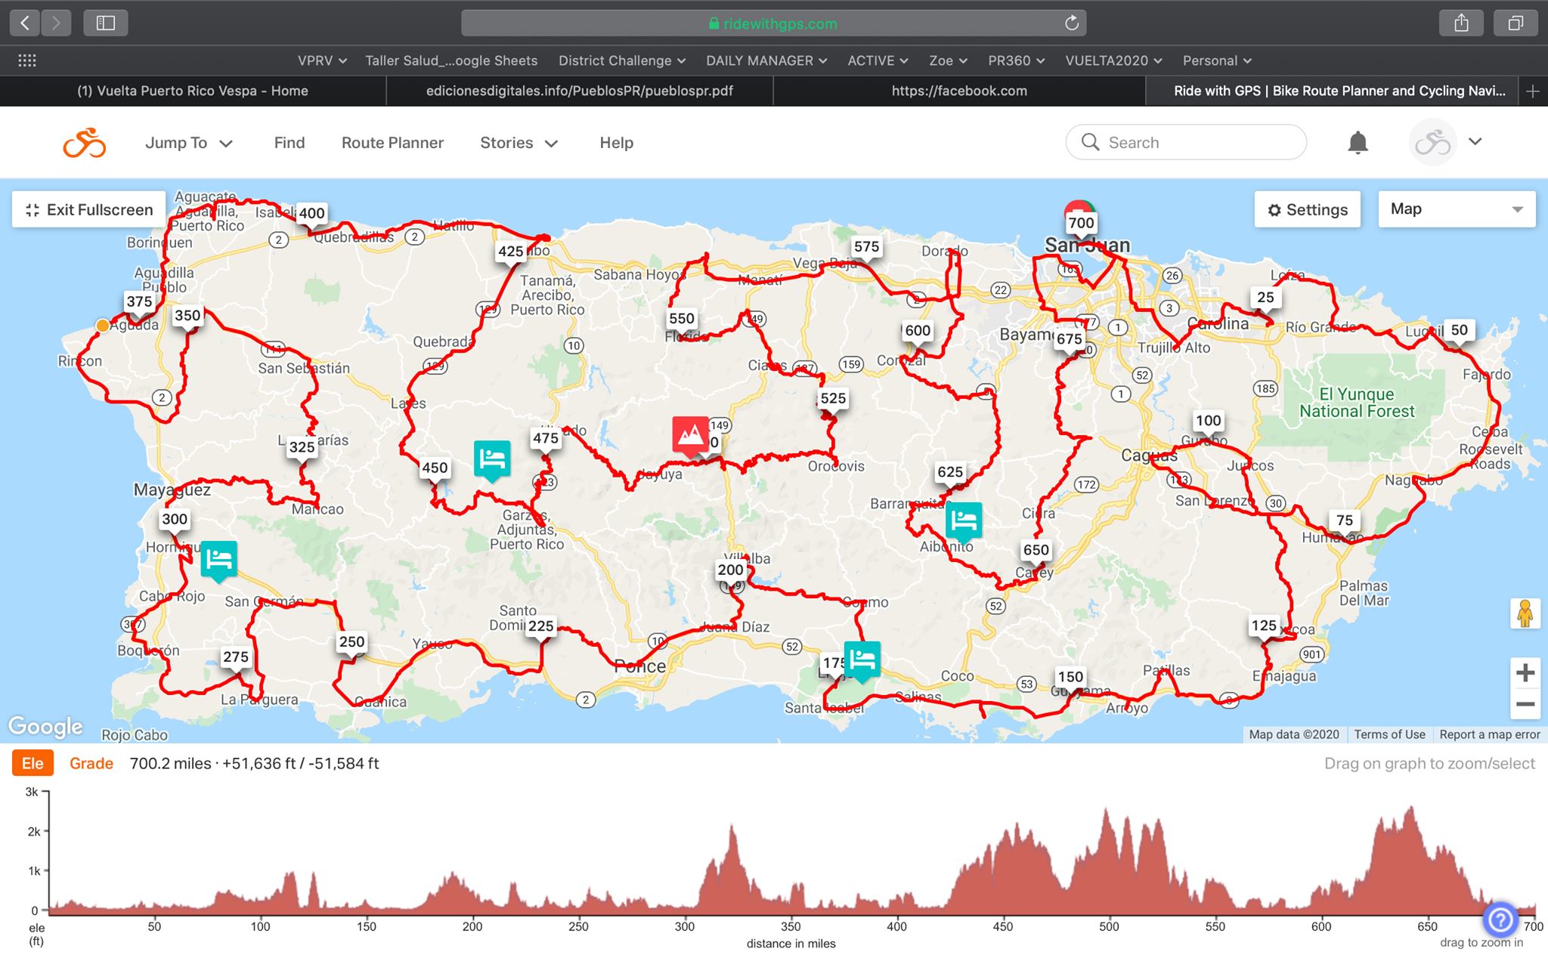This screenshot has width=1548, height=967.
Task: Click the 125 mile marker near Maunabo
Action: pyautogui.click(x=1263, y=626)
